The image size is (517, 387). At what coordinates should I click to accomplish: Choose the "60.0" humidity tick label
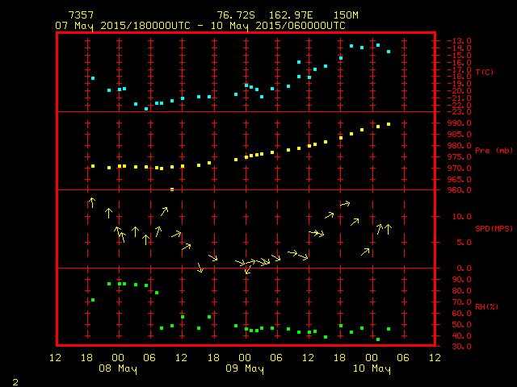click(x=461, y=314)
